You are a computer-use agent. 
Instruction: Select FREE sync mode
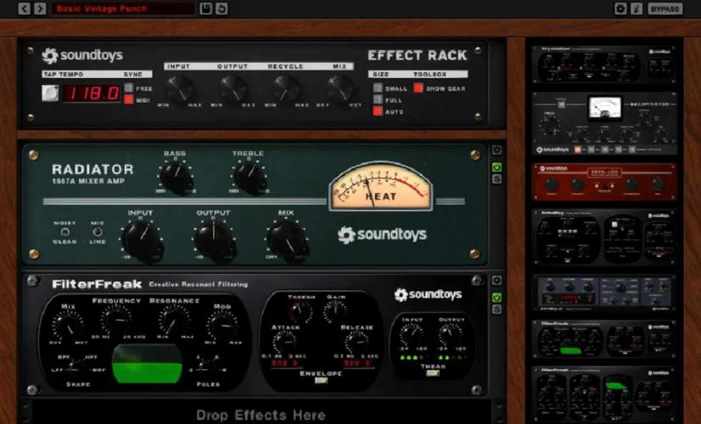(x=129, y=87)
